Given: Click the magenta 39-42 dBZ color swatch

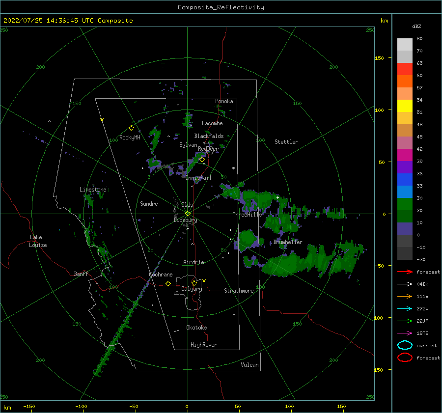Looking at the screenshot, I should click(405, 155).
